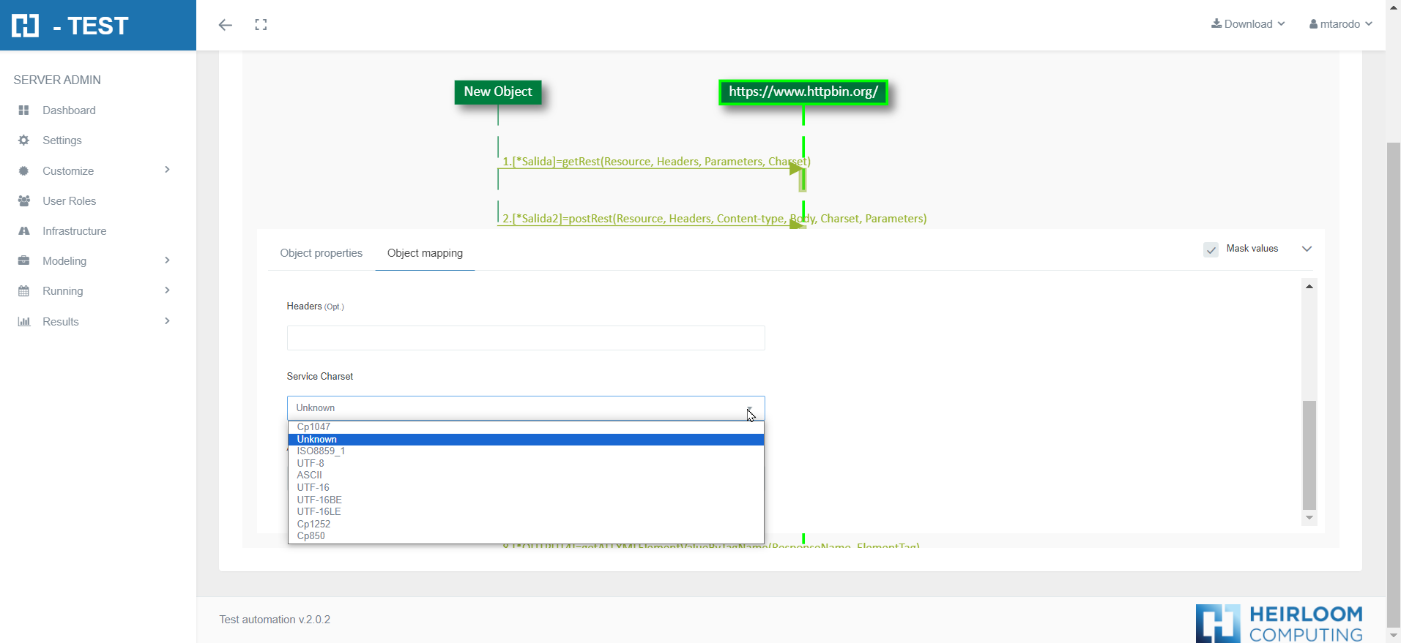
Task: Select UTF-8 from the charset list
Action: 311,463
